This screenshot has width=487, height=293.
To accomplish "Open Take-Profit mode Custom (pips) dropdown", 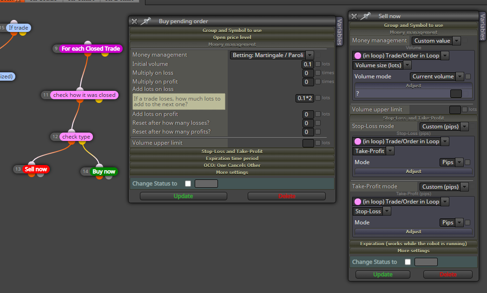I will point(444,187).
